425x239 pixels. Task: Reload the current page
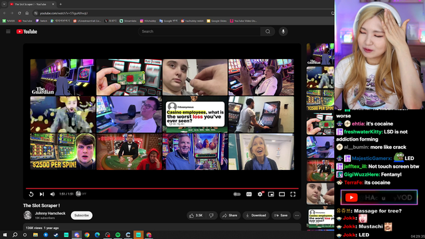pos(19,13)
